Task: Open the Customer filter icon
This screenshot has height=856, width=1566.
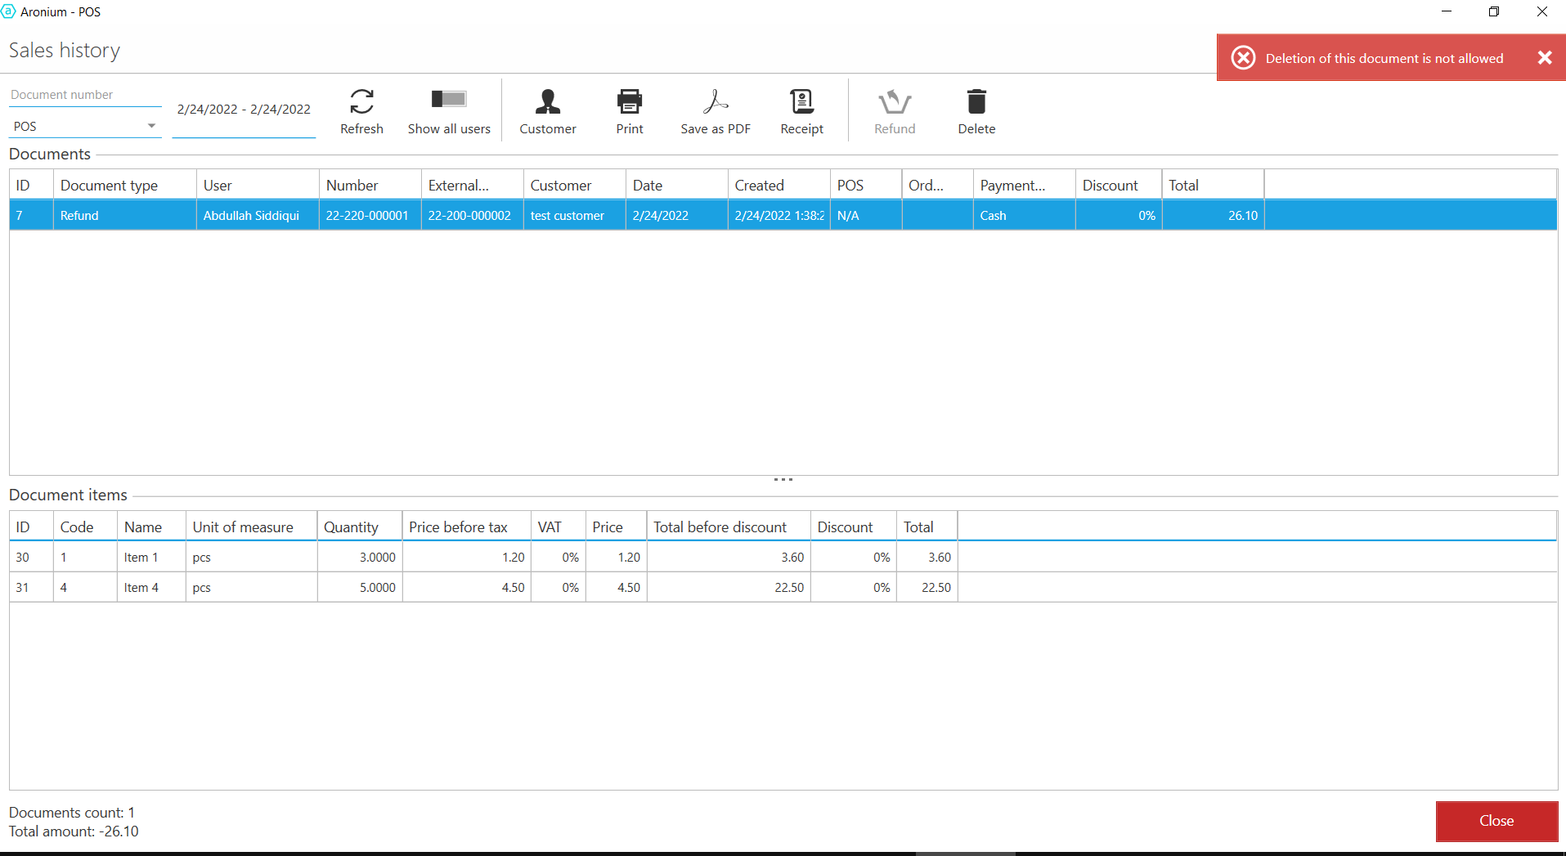Action: coord(547,102)
